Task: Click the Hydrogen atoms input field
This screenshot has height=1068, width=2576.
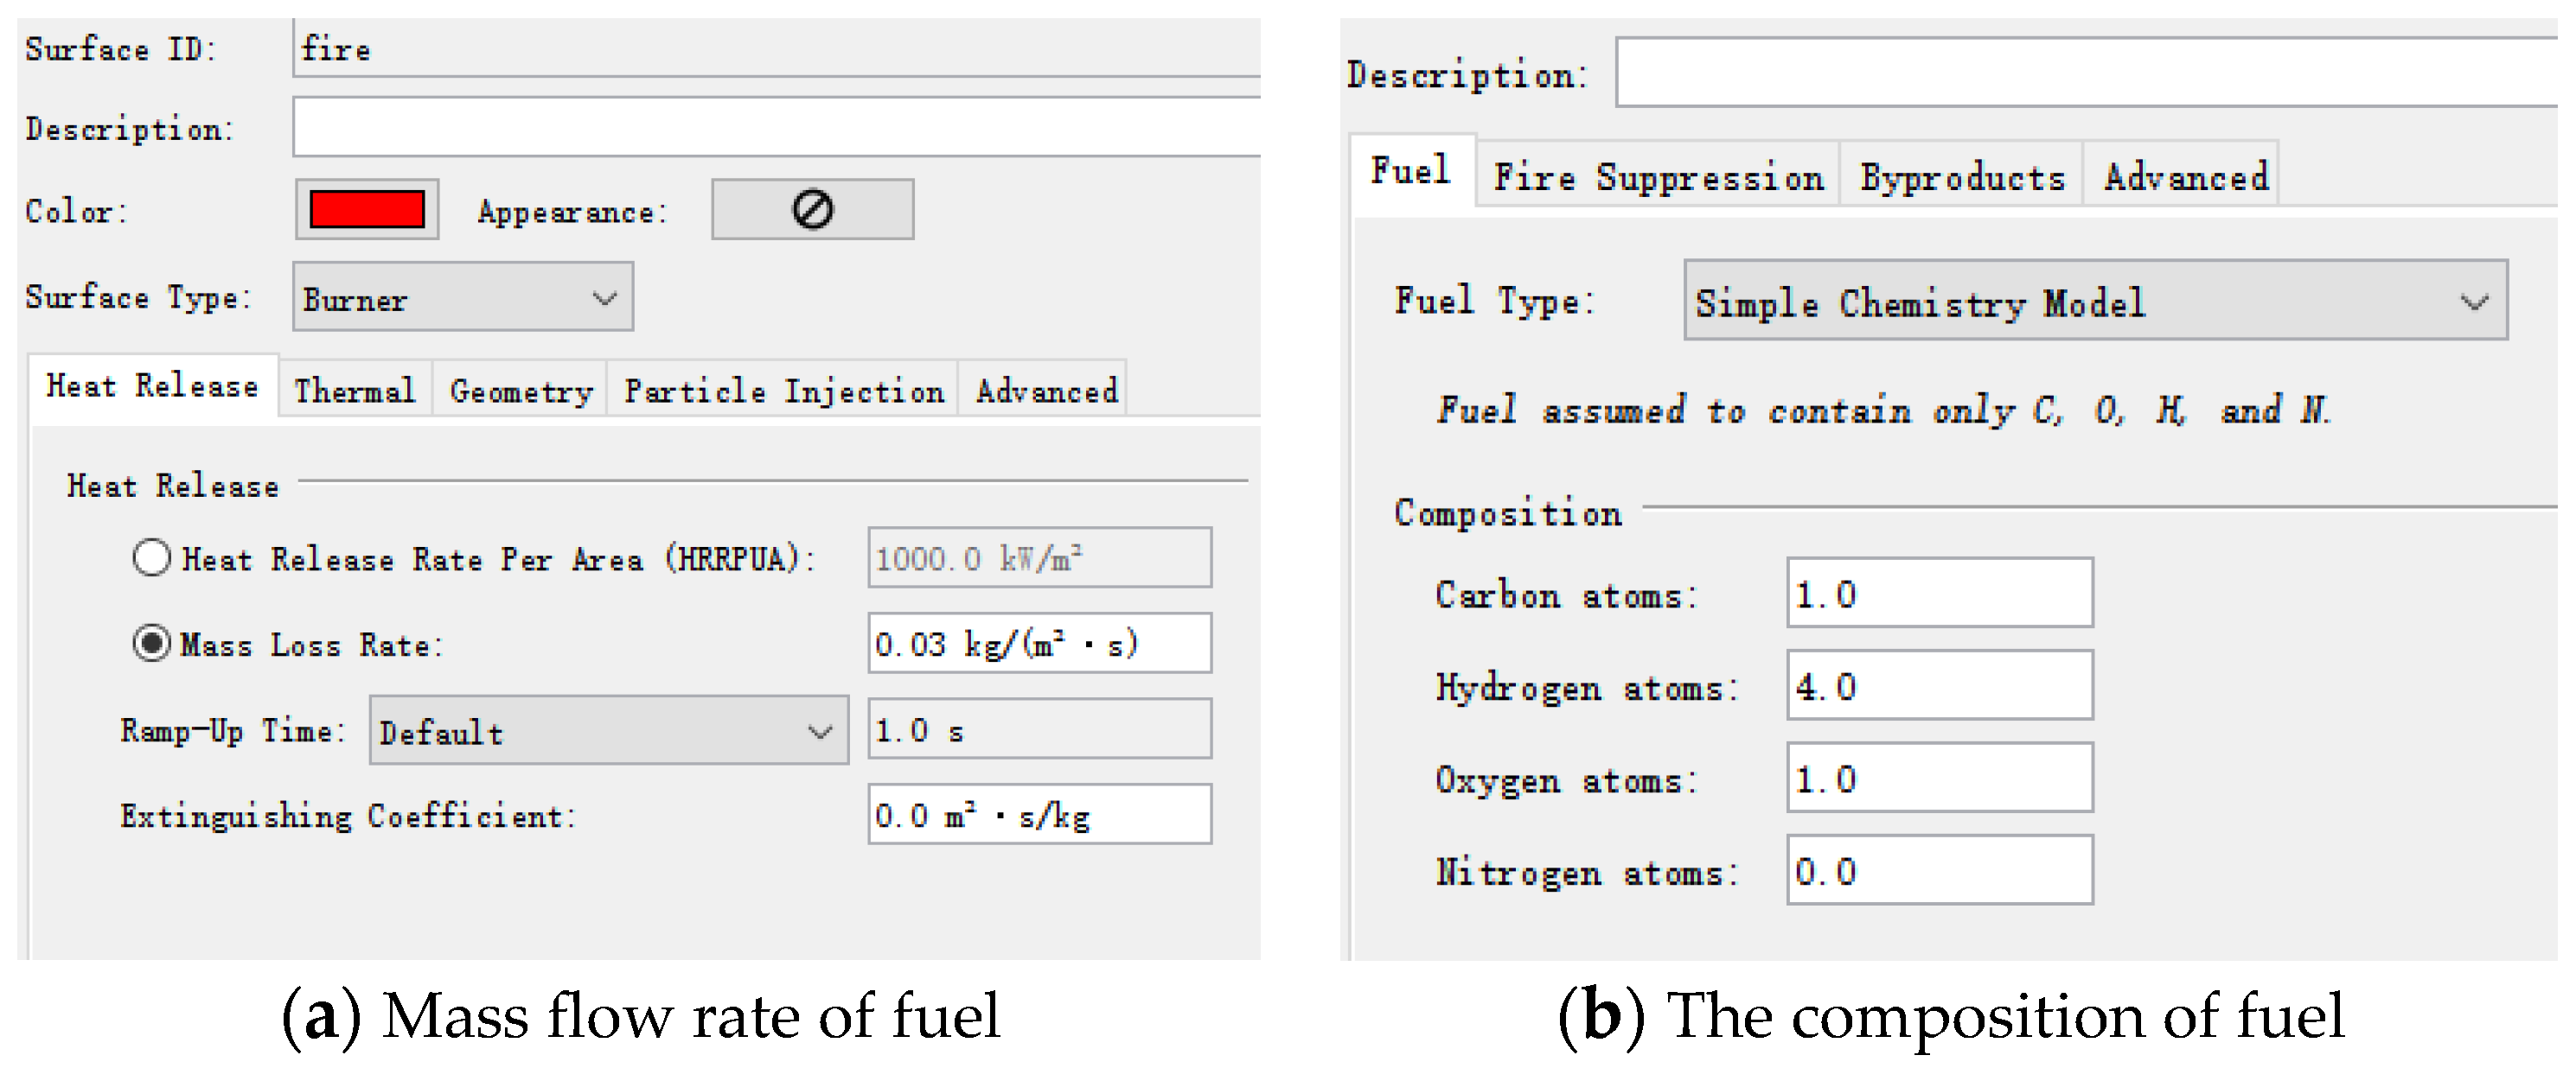Action: (x=1938, y=686)
